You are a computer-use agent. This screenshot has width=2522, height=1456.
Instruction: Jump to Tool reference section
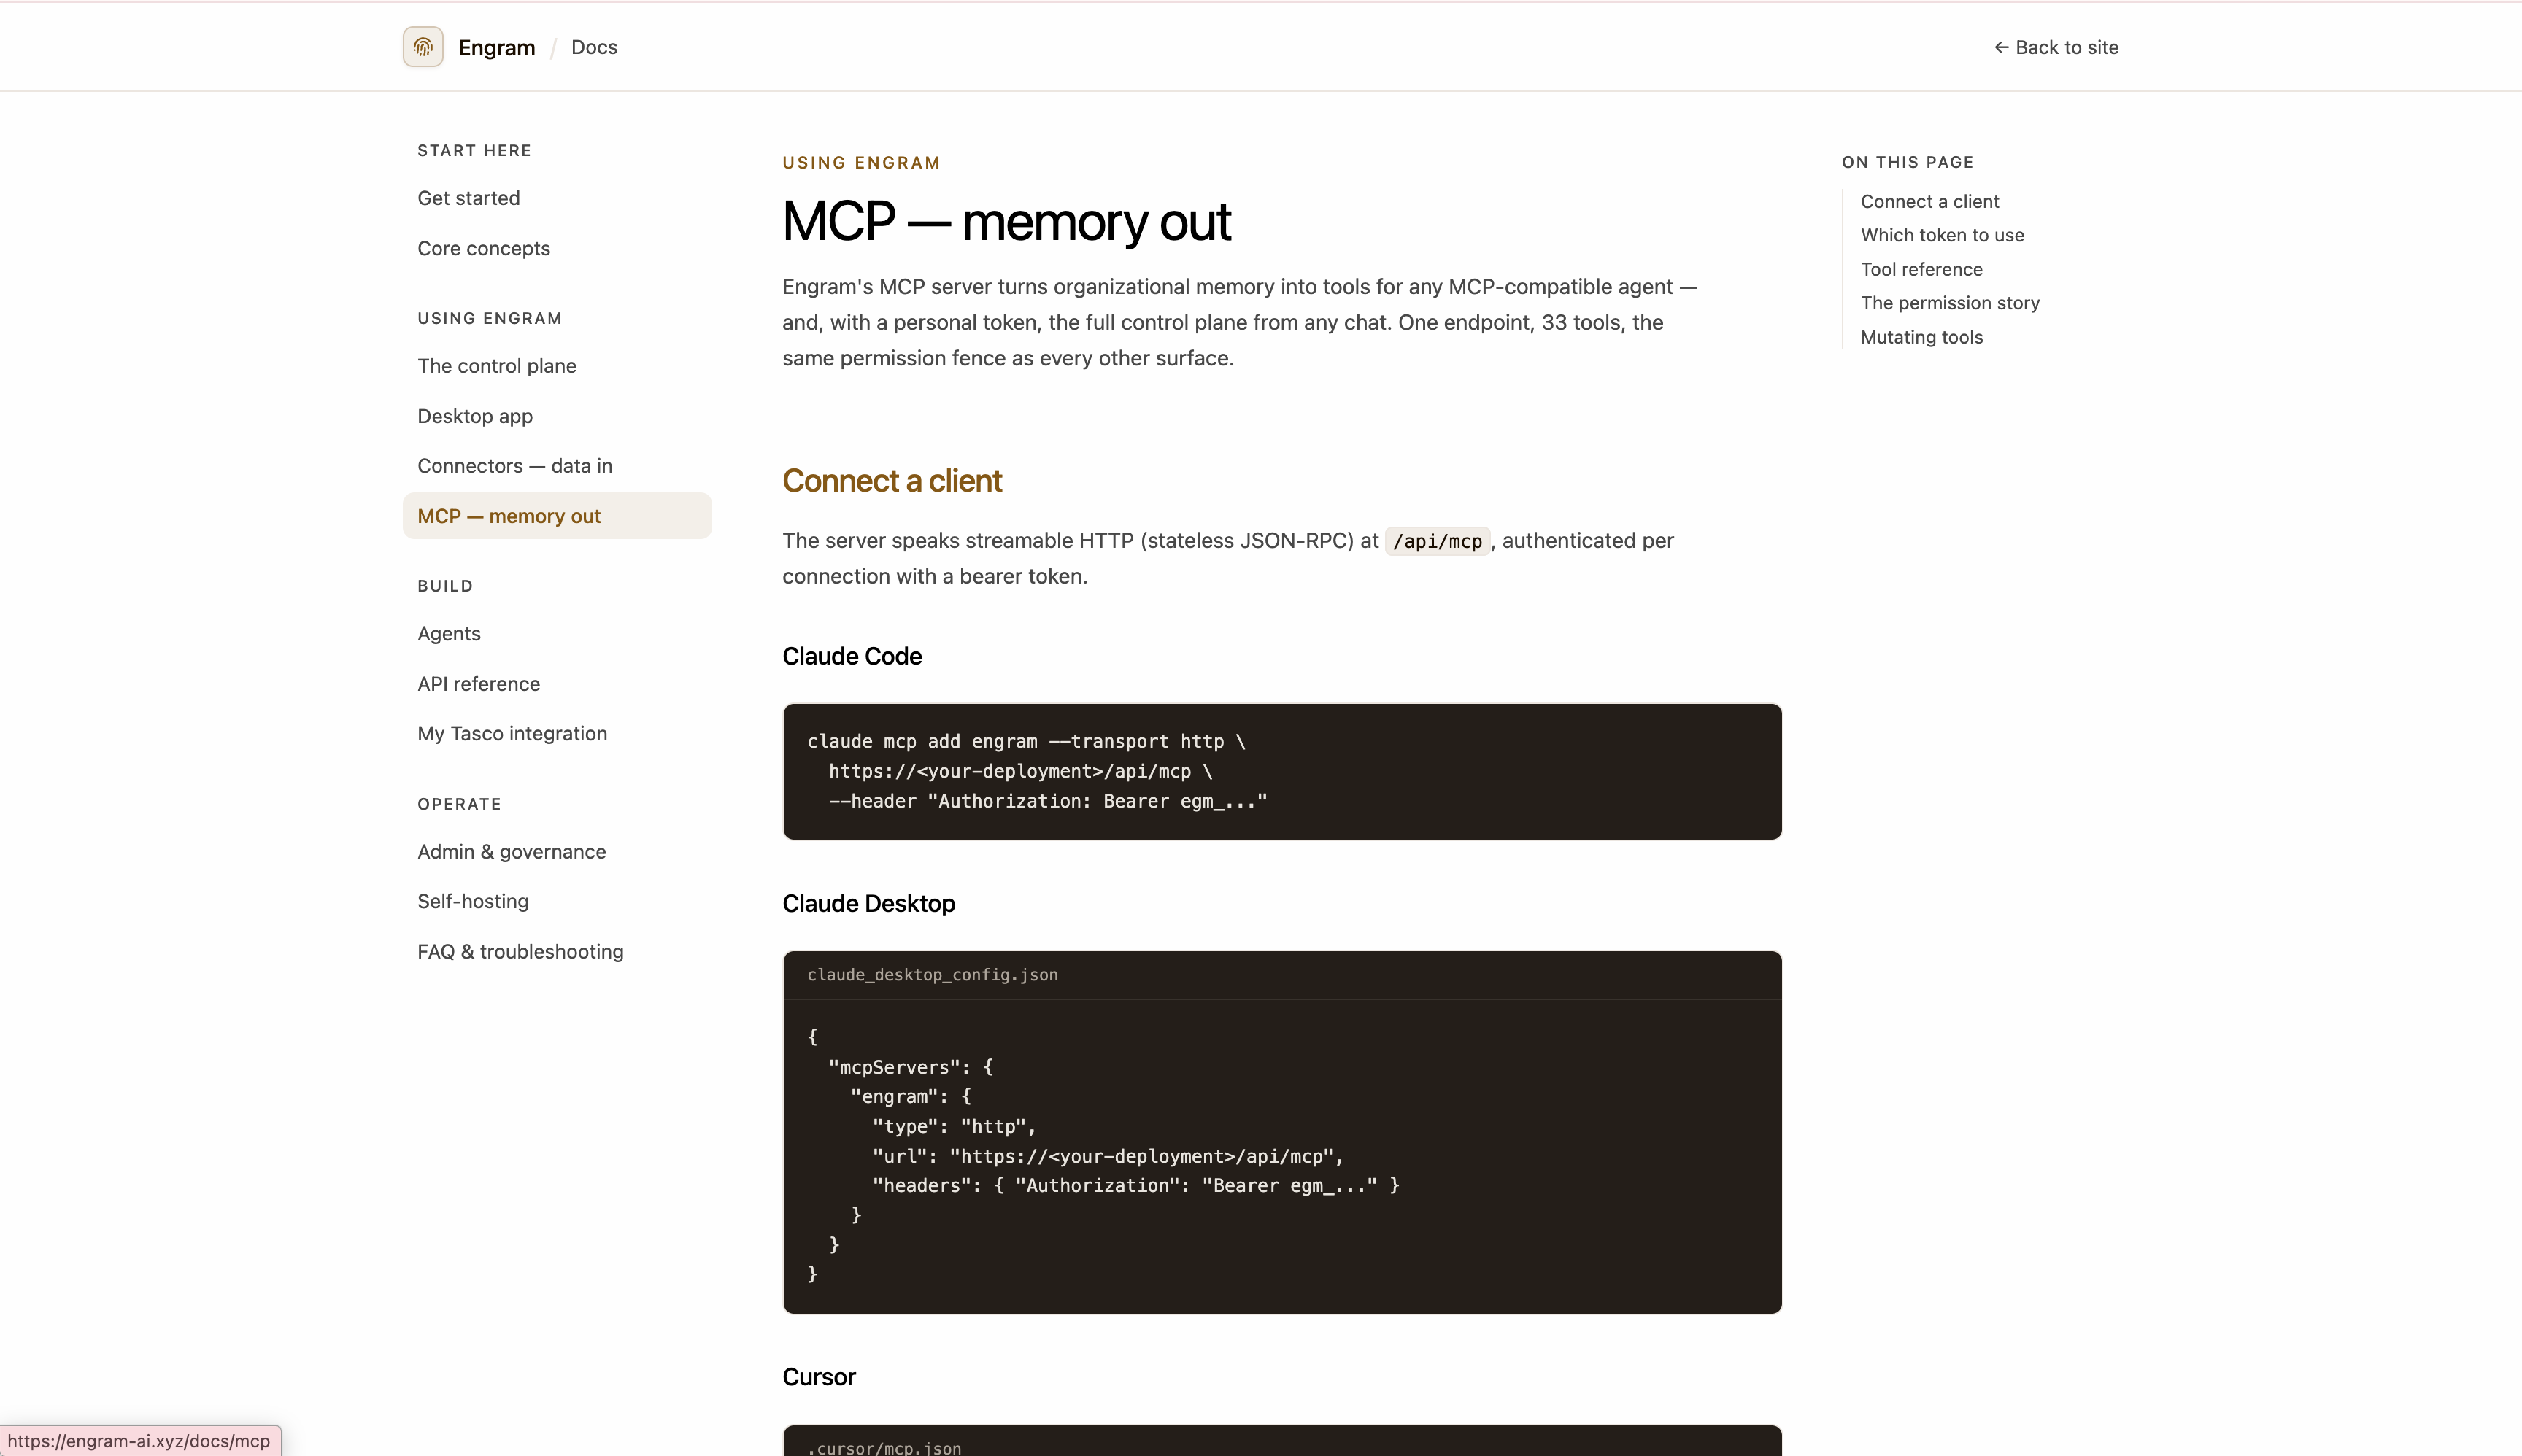pyautogui.click(x=1921, y=269)
